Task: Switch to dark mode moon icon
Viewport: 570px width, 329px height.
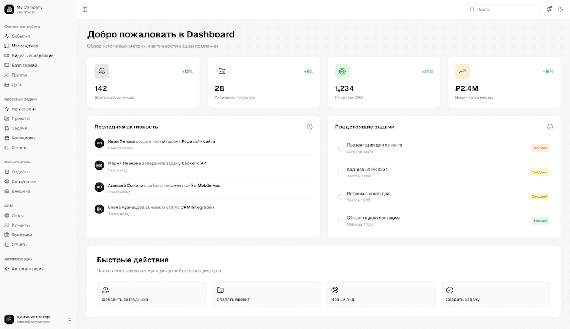Action: point(561,9)
